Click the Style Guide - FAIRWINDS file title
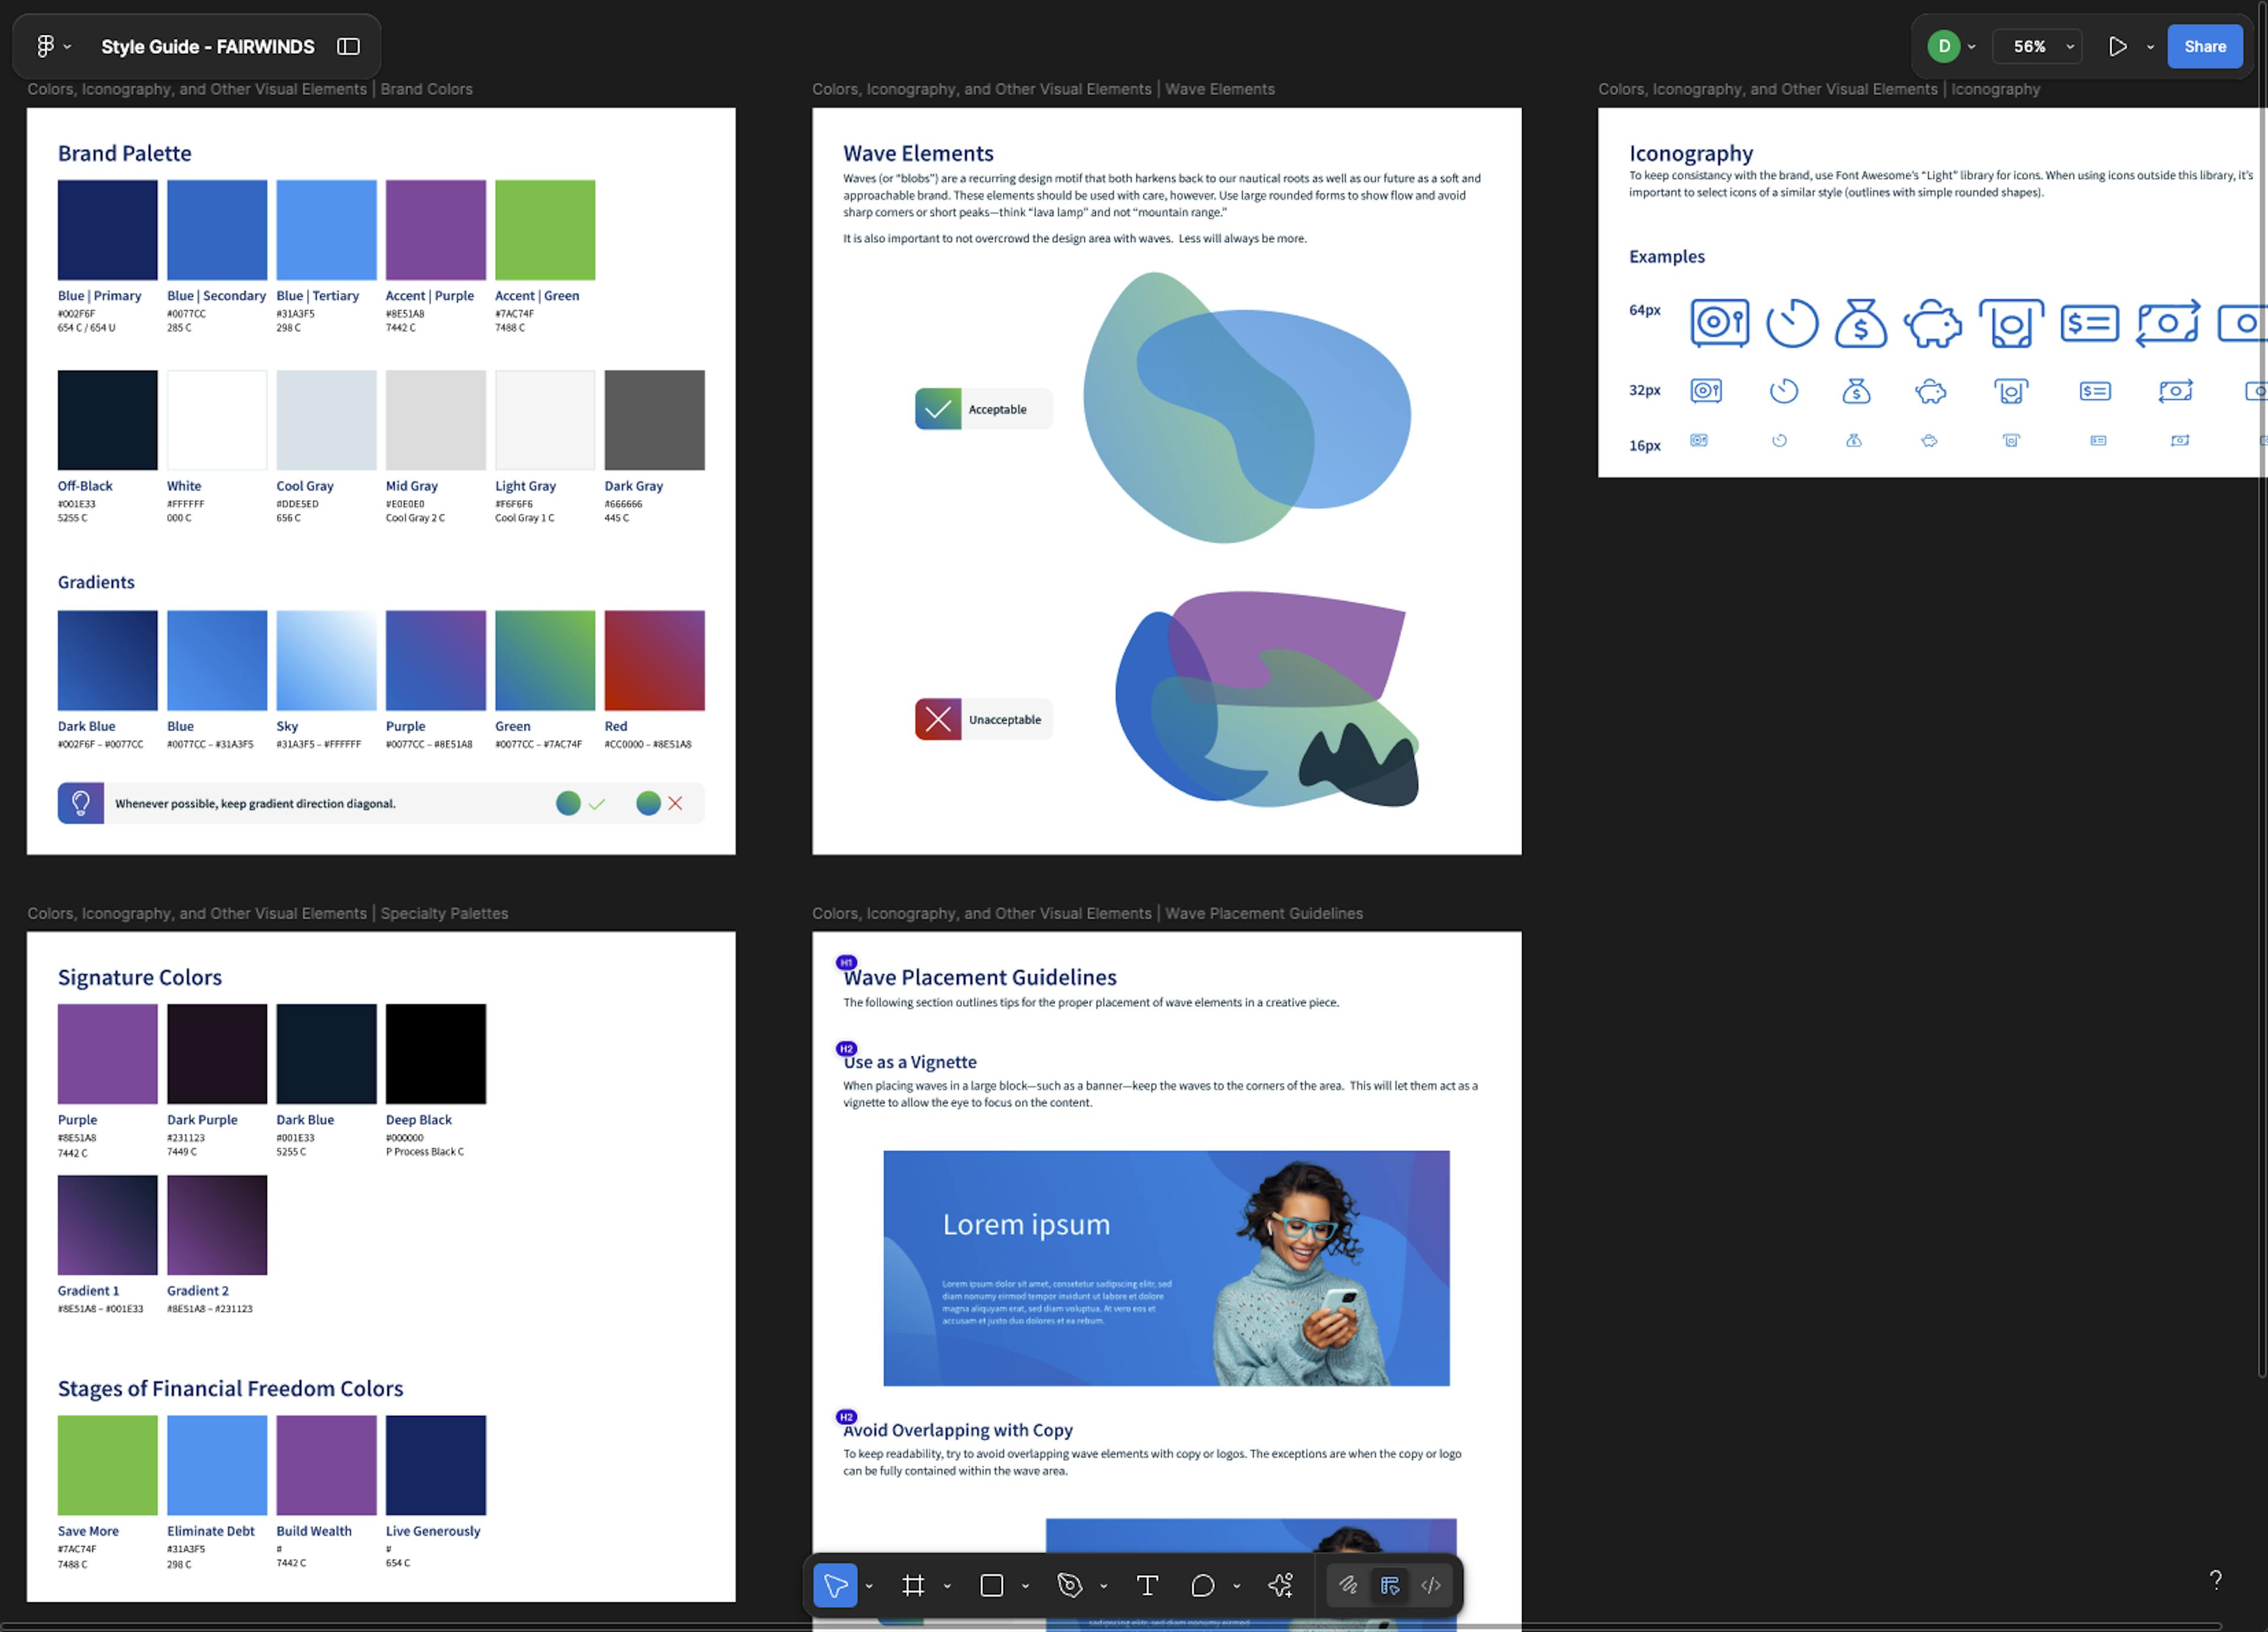2268x1632 pixels. pyautogui.click(x=208, y=46)
